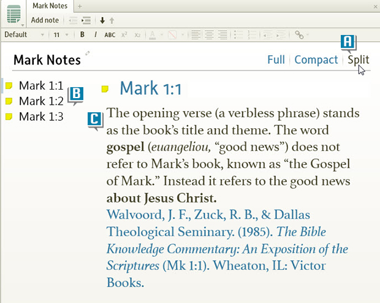Screen dimensions: 380x303
Task: Select the Mark Notes tab
Action: click(50, 6)
